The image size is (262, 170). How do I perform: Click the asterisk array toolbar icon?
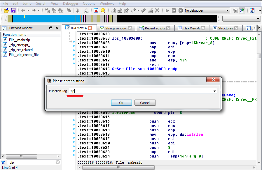pyautogui.click(x=144, y=10)
